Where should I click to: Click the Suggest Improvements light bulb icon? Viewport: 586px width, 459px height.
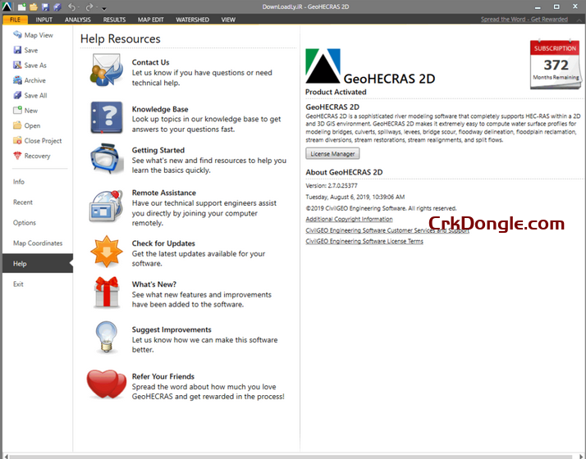107,338
